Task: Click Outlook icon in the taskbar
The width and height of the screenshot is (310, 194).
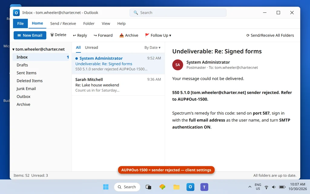Action: [190, 187]
